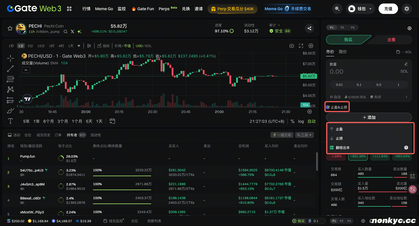
Task: Edit quantity presets with pencil icon
Action: click(406, 64)
